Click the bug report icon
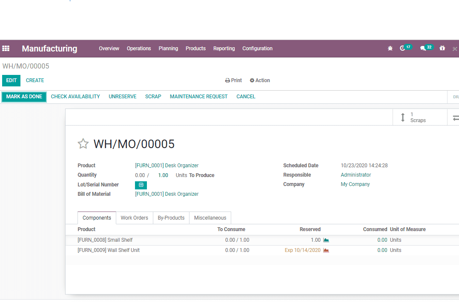This screenshot has height=306, width=459. 390,49
